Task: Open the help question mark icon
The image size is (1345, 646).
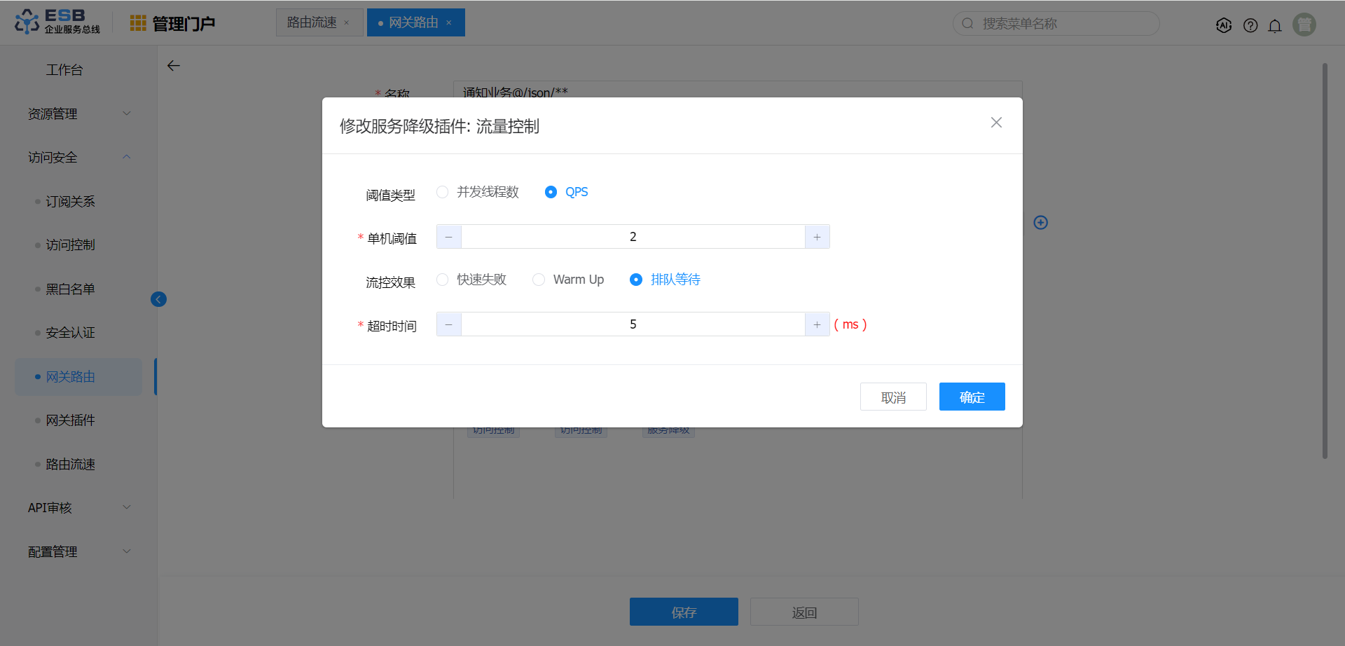Action: click(x=1250, y=25)
